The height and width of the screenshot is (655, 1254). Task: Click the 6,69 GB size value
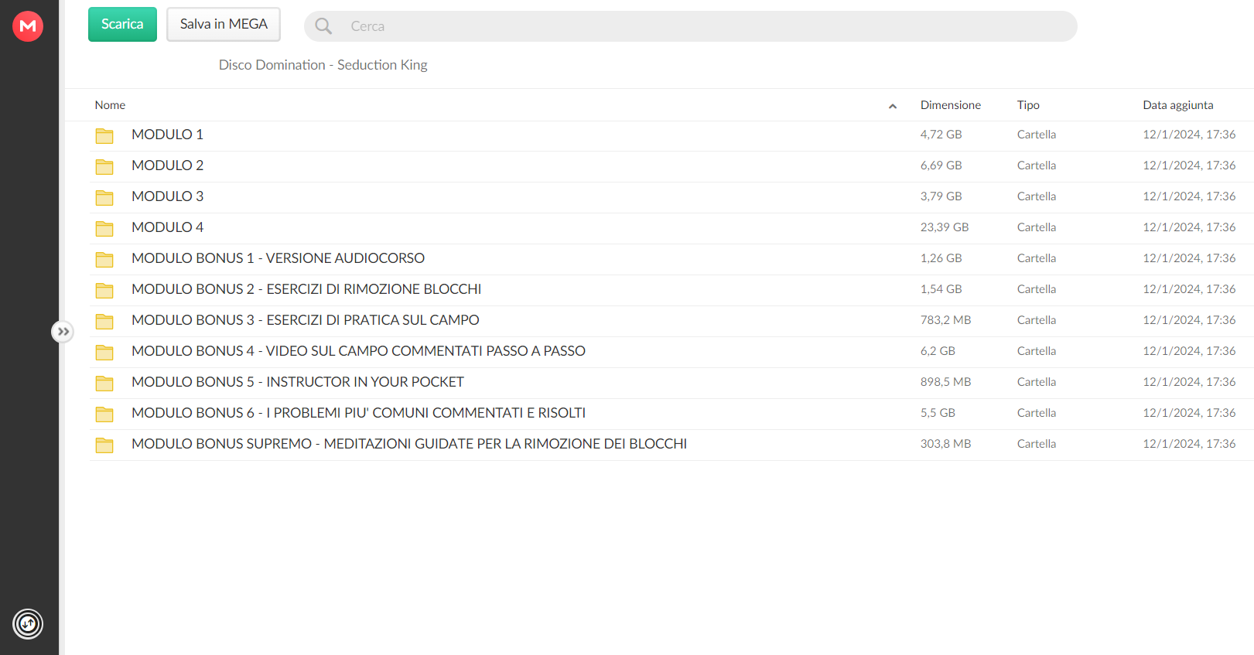pyautogui.click(x=941, y=165)
